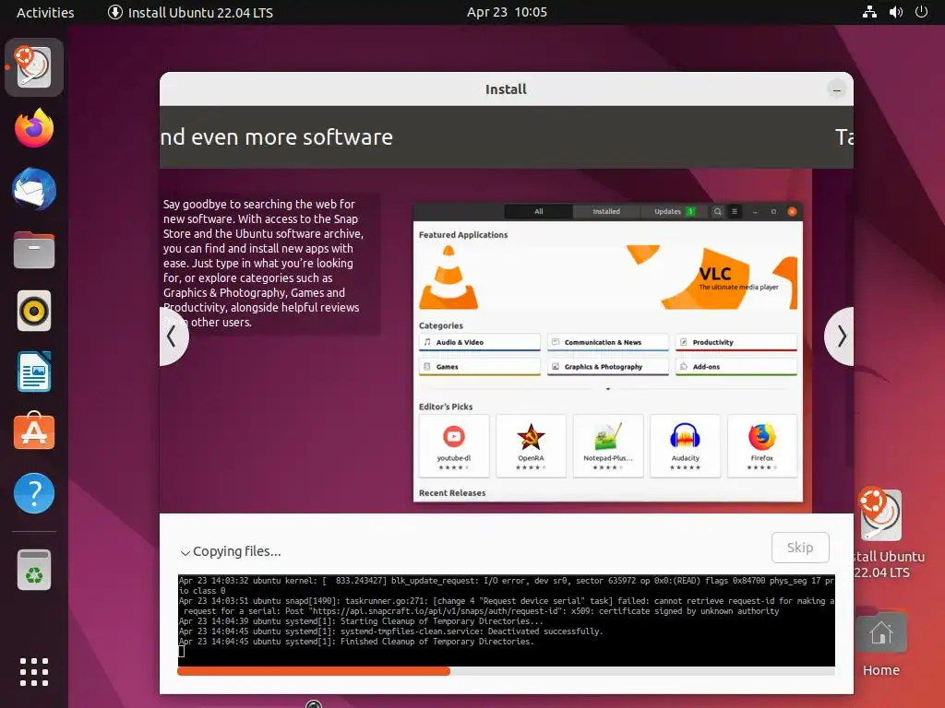Select the OpenRA app in Editor's Picks

coord(531,446)
